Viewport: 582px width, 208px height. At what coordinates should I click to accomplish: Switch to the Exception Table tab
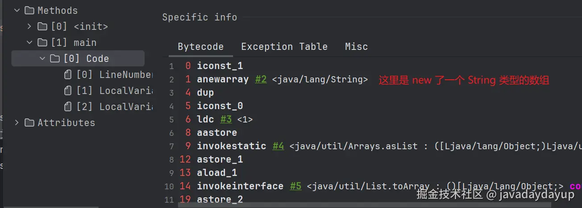(x=284, y=46)
